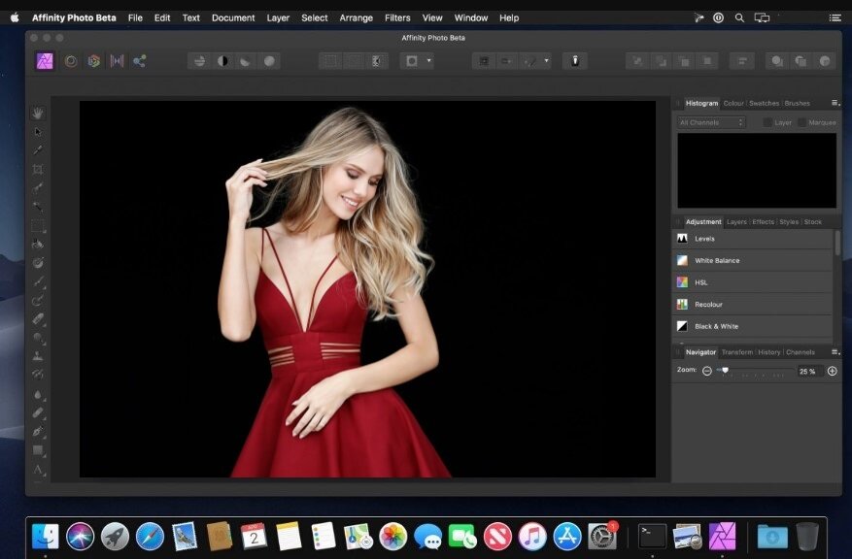Click the zoom out minus icon

707,371
